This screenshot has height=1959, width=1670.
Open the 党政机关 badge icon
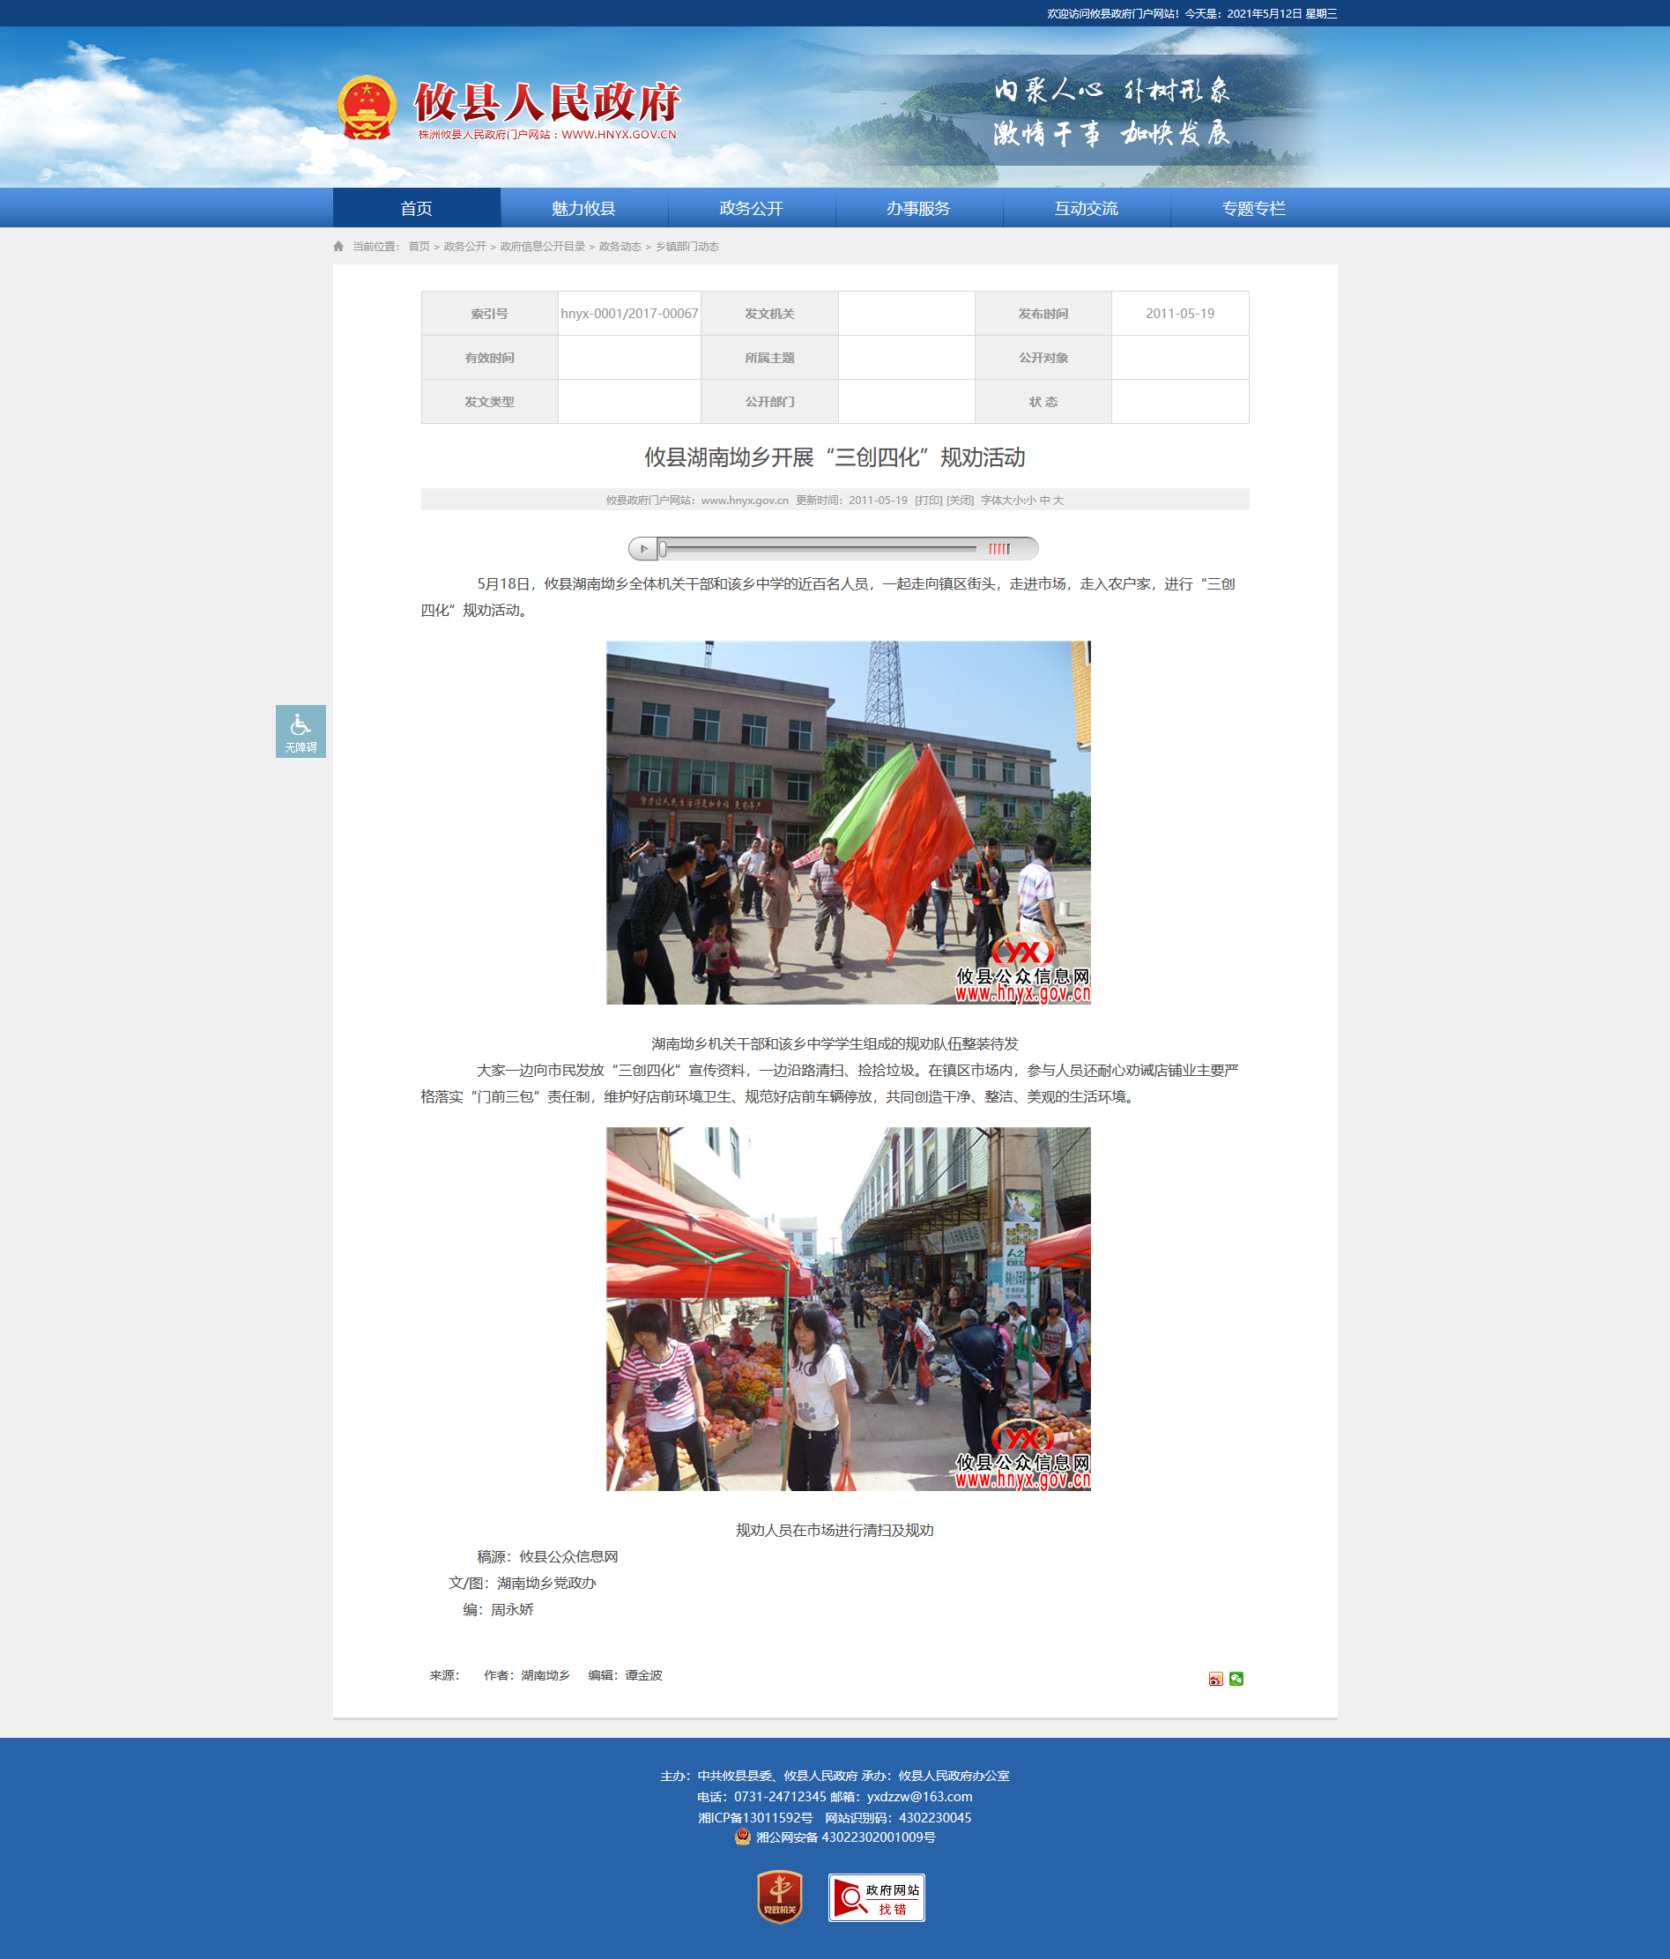click(779, 1896)
